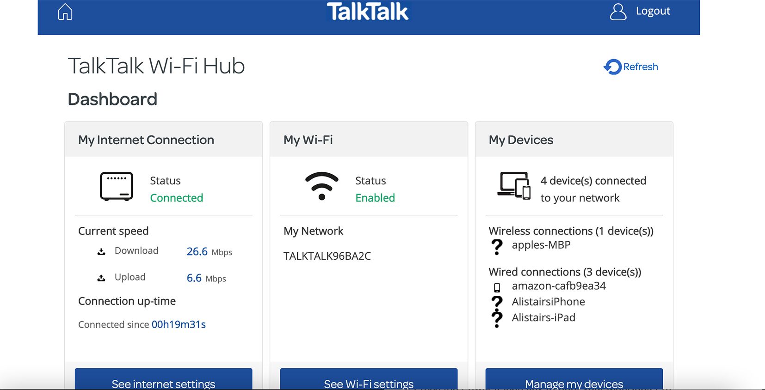Click Wired connections (3 device(s)) label
The image size is (765, 390).
[565, 272]
